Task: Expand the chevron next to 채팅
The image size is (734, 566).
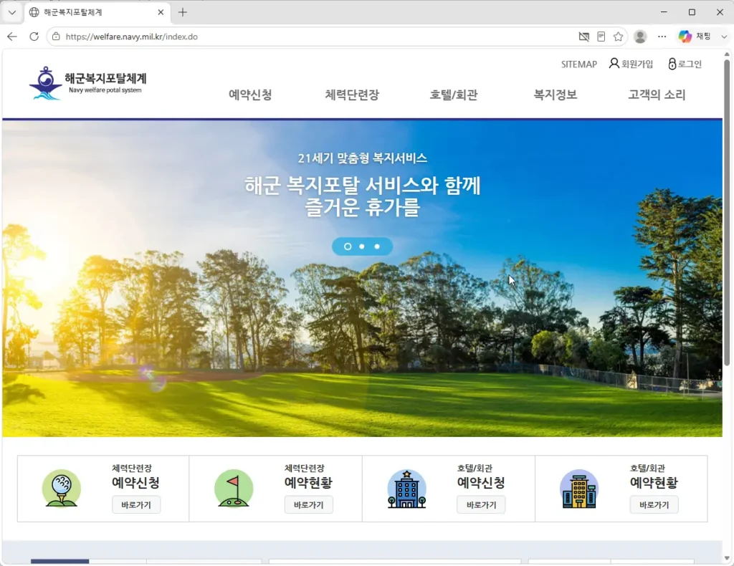Action: click(x=724, y=37)
